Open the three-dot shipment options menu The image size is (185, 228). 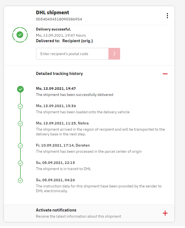point(167,16)
